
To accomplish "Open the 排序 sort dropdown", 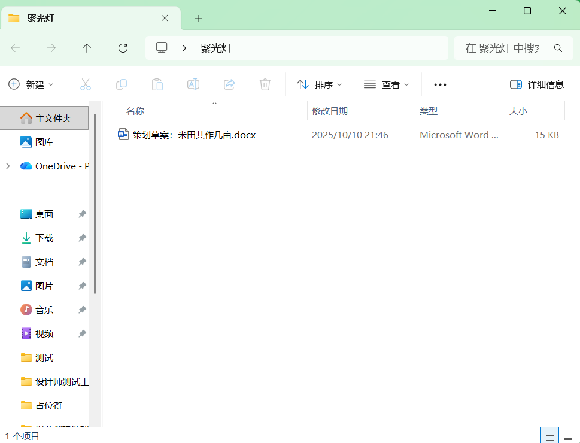I will (320, 84).
